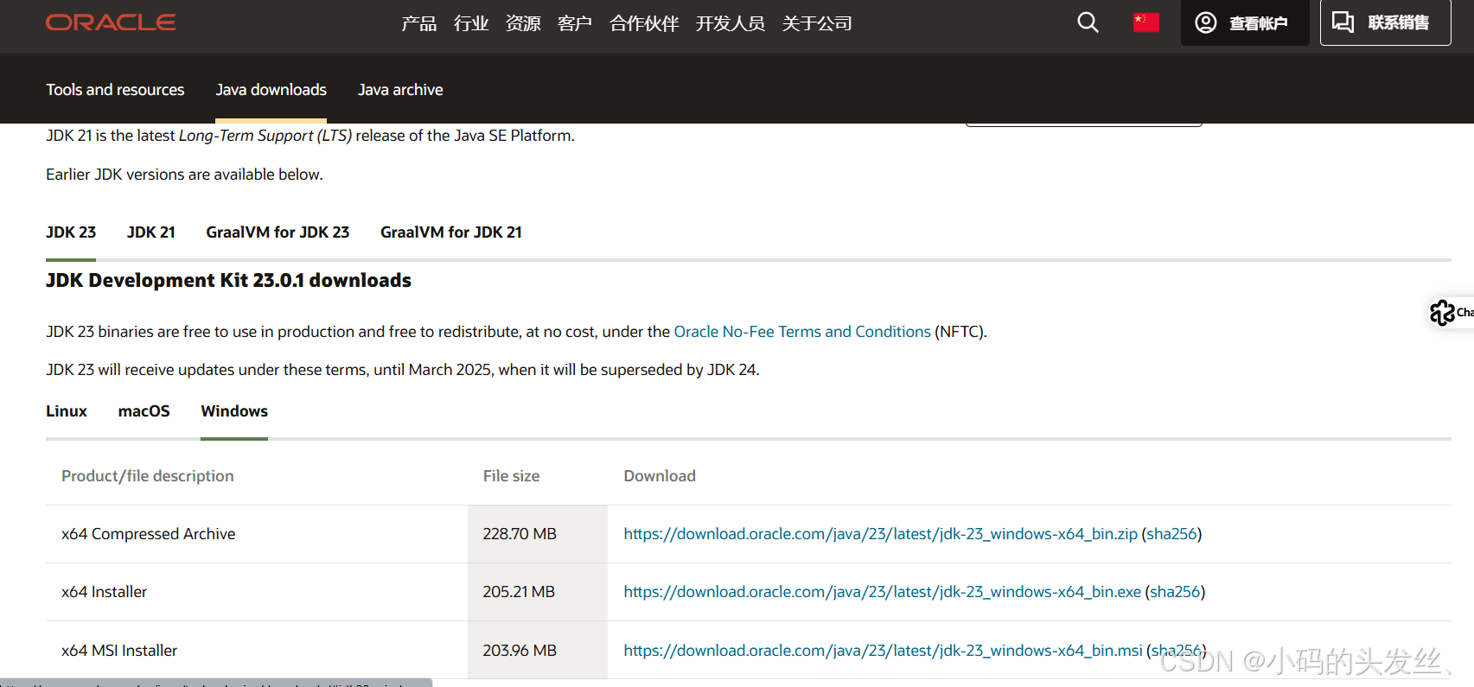Click the x64 Compressed Archive description
This screenshot has width=1474, height=687.
pos(148,534)
